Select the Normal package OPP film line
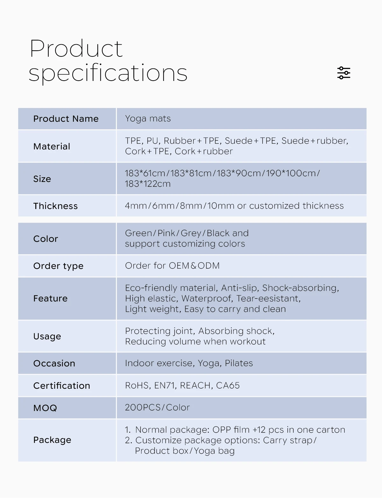This screenshot has height=498, width=382. pos(235,430)
